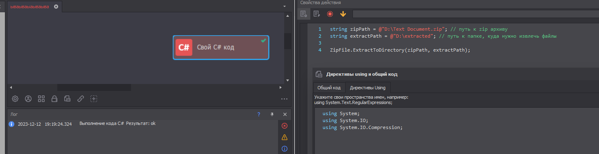This screenshot has width=599, height=154.
Task: Click code line 'string extractPath'
Action: 443,36
